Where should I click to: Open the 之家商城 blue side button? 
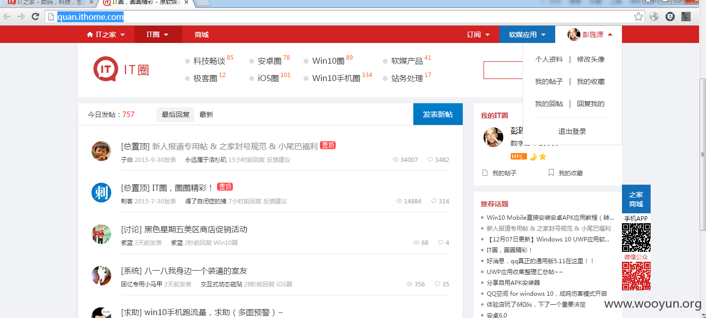(x=636, y=199)
